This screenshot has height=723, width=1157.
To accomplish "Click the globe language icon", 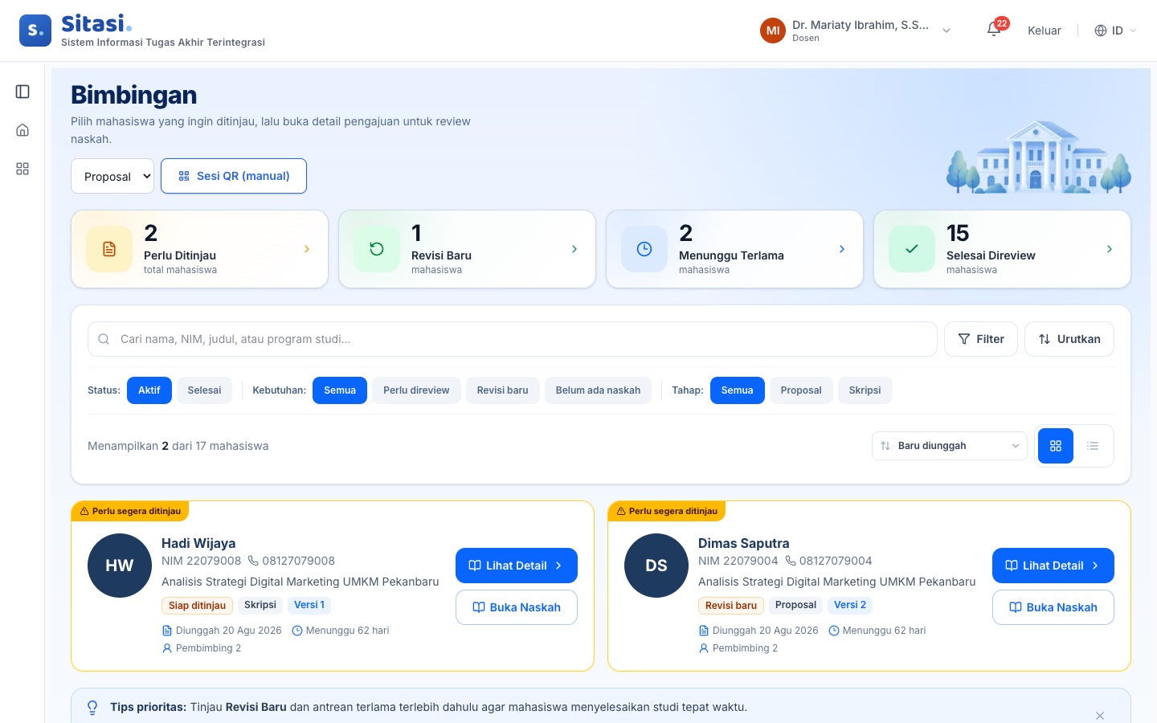I will point(1101,31).
